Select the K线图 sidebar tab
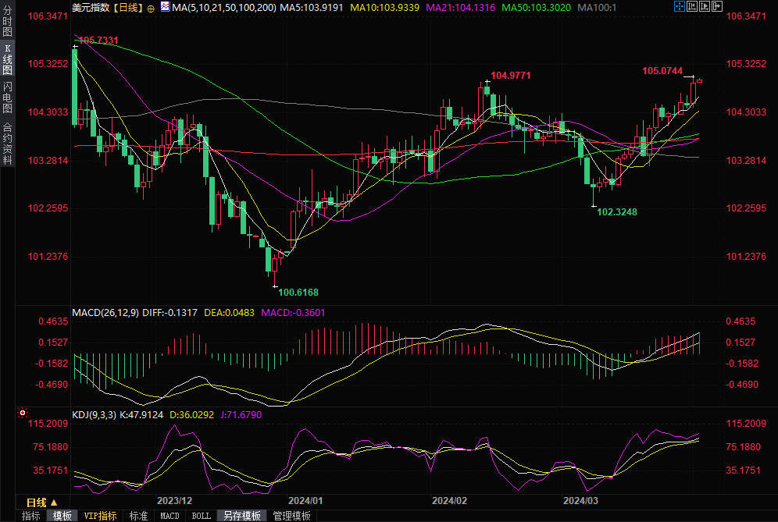This screenshot has width=778, height=522. click(8, 59)
